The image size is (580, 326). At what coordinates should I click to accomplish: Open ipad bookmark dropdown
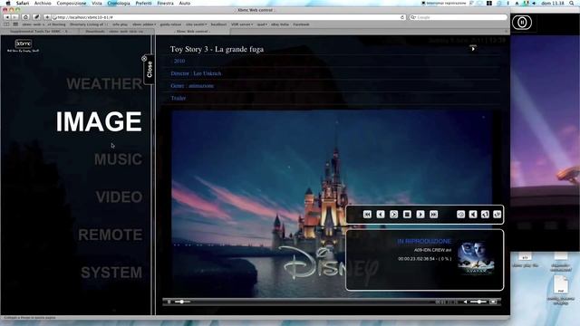pyautogui.click(x=262, y=24)
